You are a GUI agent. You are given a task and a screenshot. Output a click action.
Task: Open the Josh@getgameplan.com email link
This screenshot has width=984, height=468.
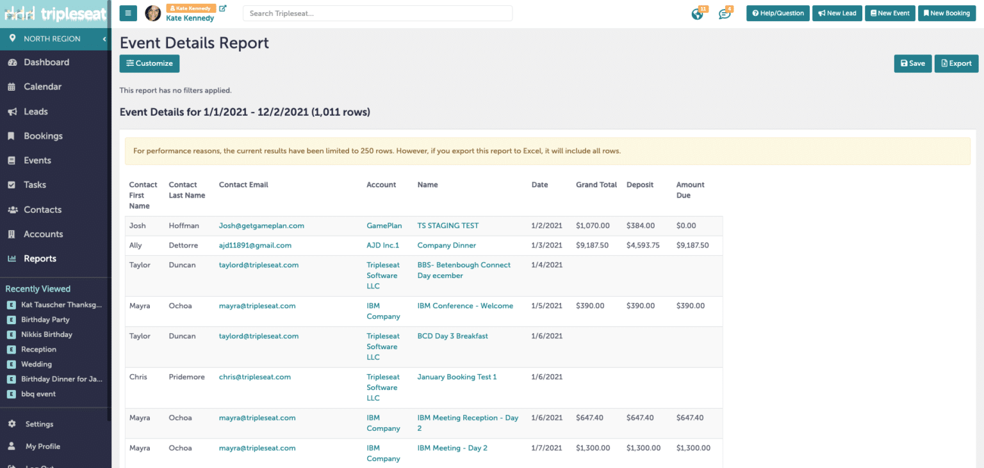[261, 226]
